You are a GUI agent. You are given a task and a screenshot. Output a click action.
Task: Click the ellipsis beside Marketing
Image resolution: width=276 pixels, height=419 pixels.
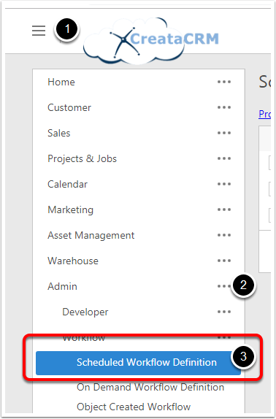pos(224,209)
